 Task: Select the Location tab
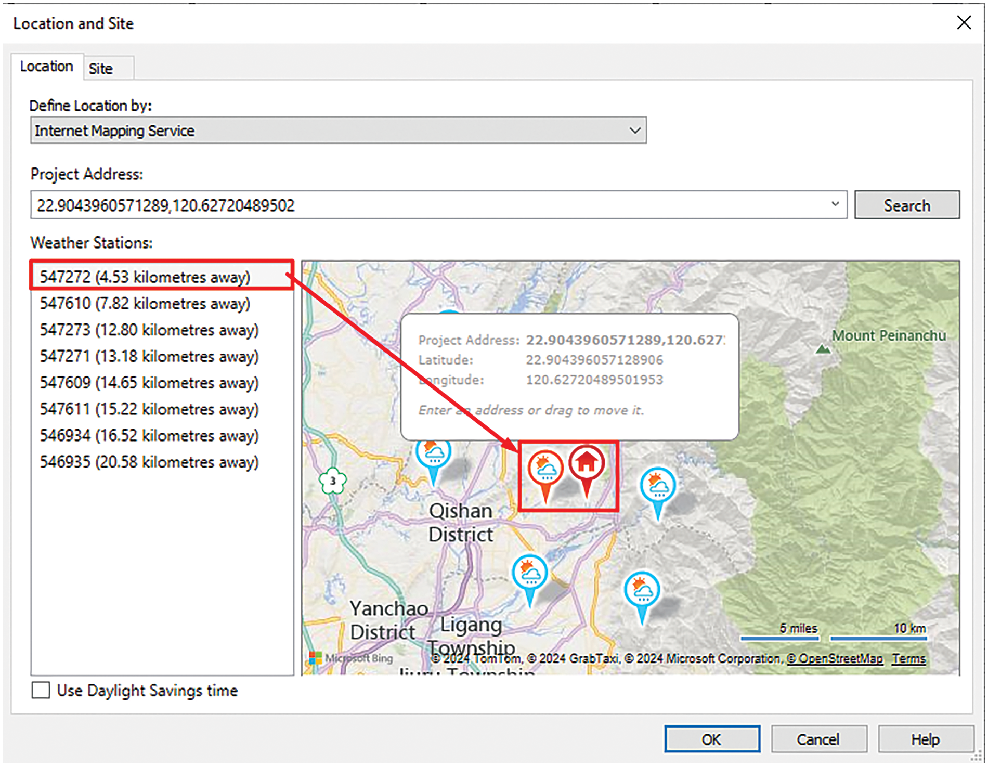coord(46,67)
